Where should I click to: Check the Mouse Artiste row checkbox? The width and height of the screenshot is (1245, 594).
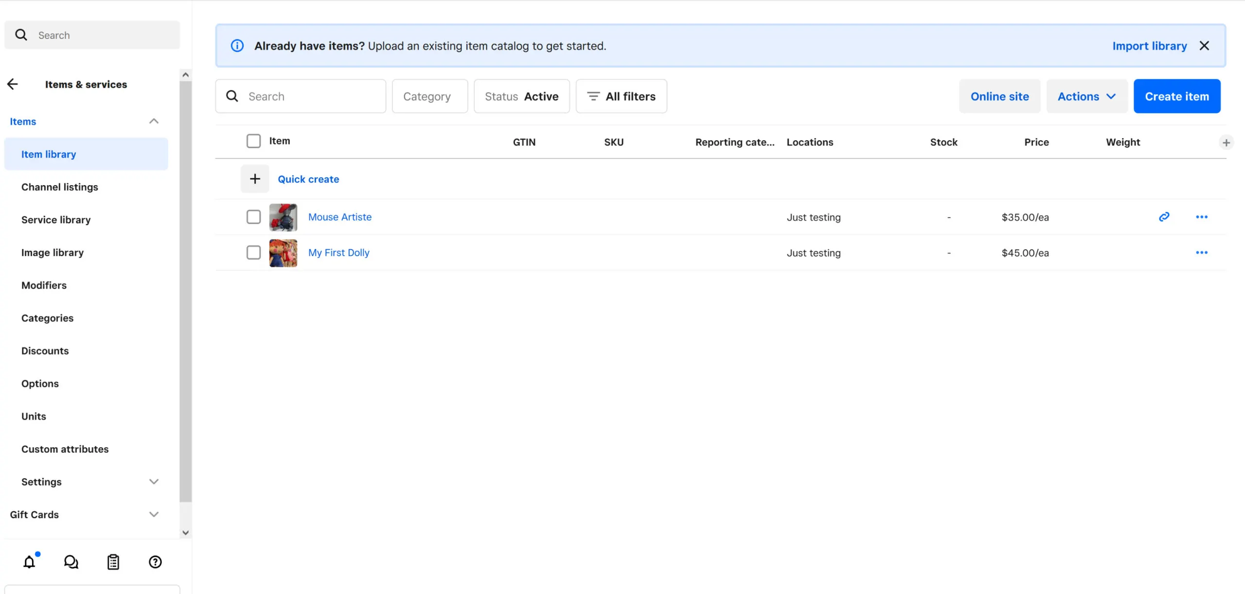pos(253,217)
